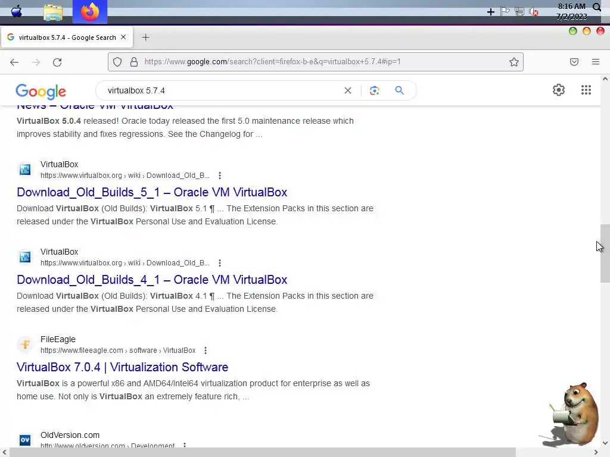Click the Firefox taskbar icon
Image resolution: width=610 pixels, height=457 pixels.
[90, 12]
